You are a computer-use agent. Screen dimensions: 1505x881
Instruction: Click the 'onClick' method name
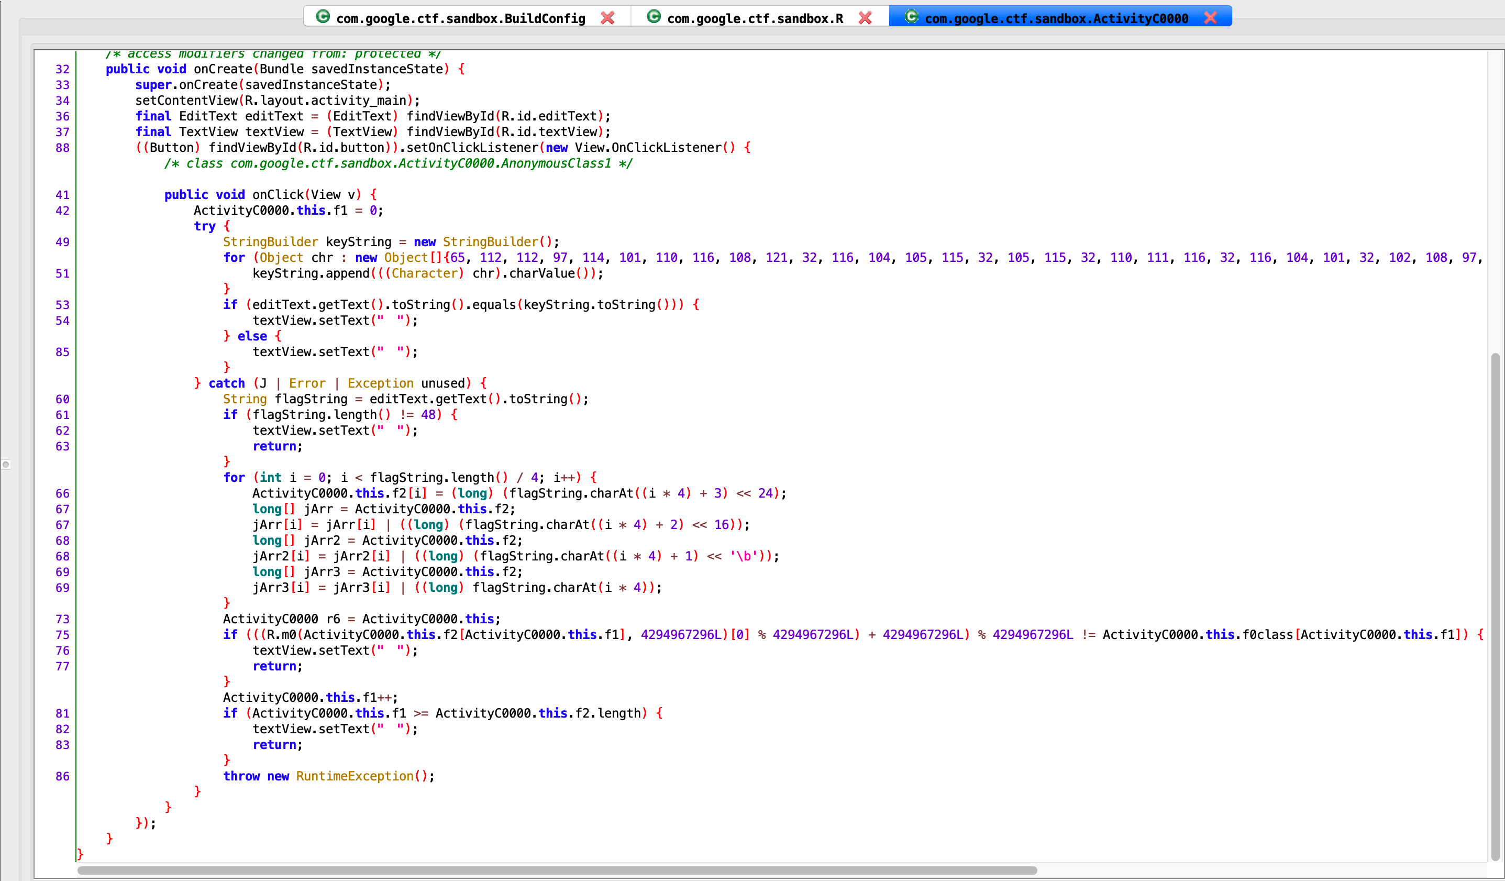click(278, 195)
